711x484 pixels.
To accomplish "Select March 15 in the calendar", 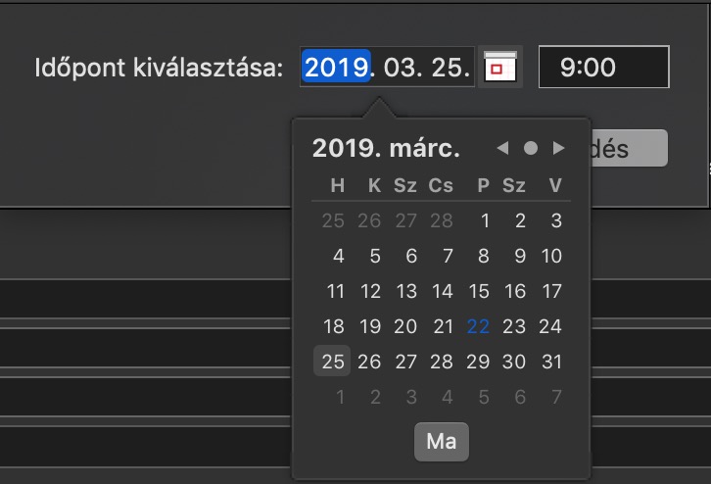I will 479,291.
